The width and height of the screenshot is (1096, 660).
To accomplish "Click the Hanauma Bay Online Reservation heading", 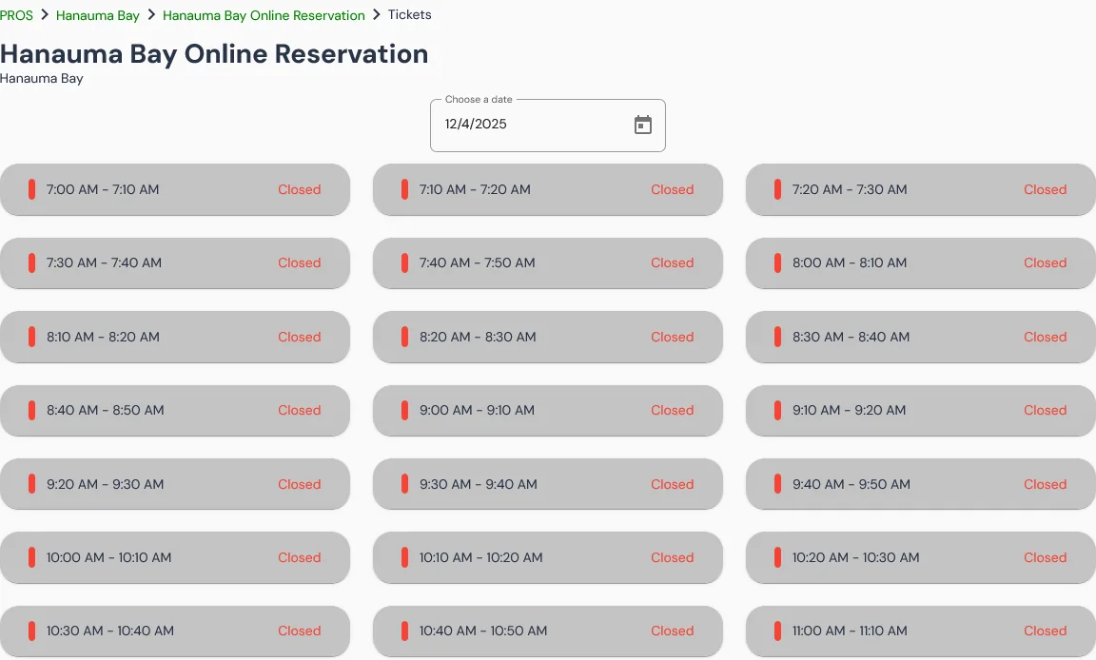I will 214,54.
